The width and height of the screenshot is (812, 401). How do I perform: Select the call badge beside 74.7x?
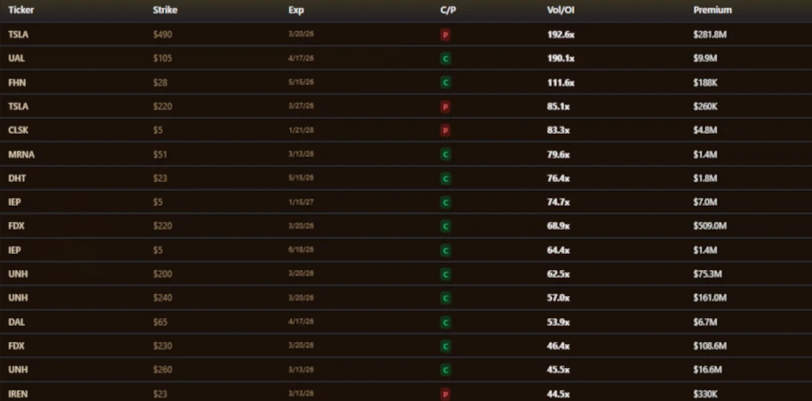pyautogui.click(x=445, y=202)
